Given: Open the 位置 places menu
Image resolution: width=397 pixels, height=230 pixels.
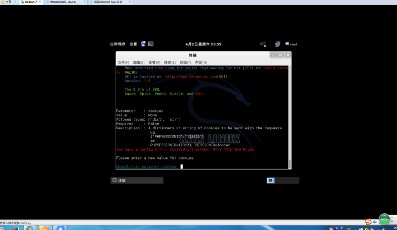Looking at the screenshot, I should click(133, 44).
